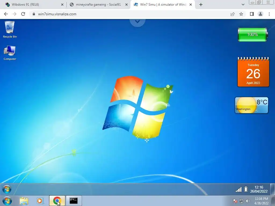The width and height of the screenshot is (275, 206).
Task: Share this page icon
Action: (233, 14)
